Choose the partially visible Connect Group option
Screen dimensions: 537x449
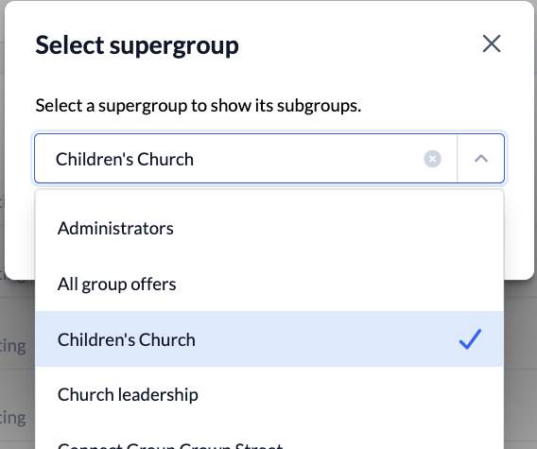click(x=269, y=441)
